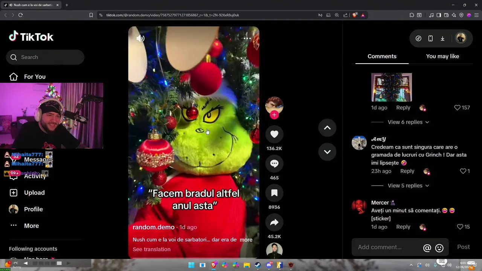The height and width of the screenshot is (271, 482).
Task: Click the TikTok logo
Action: (31, 37)
